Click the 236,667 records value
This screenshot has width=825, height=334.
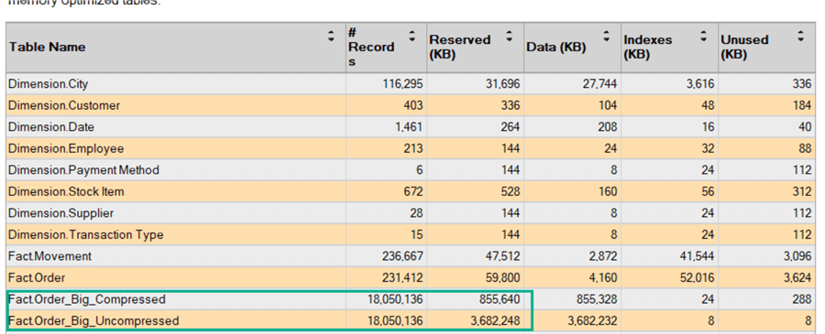[x=402, y=256]
